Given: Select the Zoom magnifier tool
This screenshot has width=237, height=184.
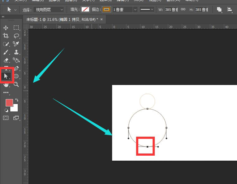Looking at the screenshot, I should 16,84.
